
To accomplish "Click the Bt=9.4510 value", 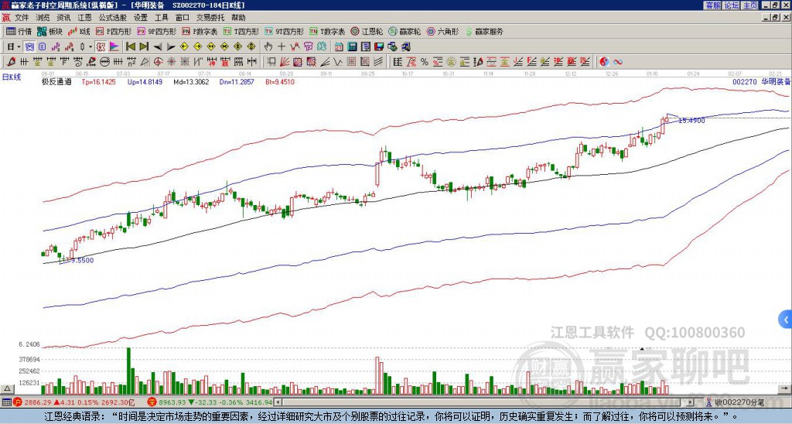I will click(x=280, y=81).
